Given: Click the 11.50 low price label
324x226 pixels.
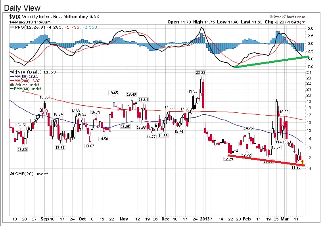Looking at the screenshot, I should tap(296, 168).
